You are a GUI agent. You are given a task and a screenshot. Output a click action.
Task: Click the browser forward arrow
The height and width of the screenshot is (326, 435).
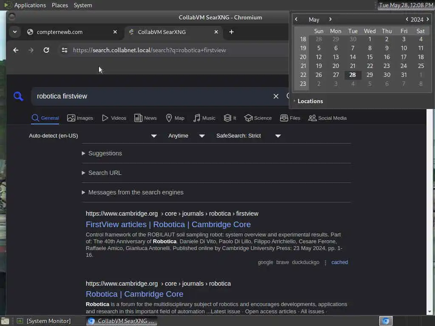click(x=31, y=50)
